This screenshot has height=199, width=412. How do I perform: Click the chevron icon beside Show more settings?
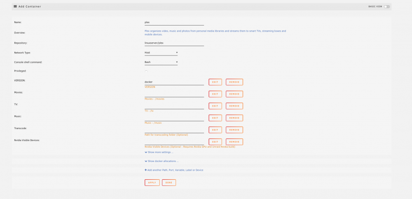tap(146, 152)
